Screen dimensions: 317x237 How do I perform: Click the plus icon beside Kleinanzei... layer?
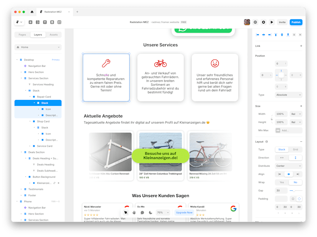pos(59,183)
